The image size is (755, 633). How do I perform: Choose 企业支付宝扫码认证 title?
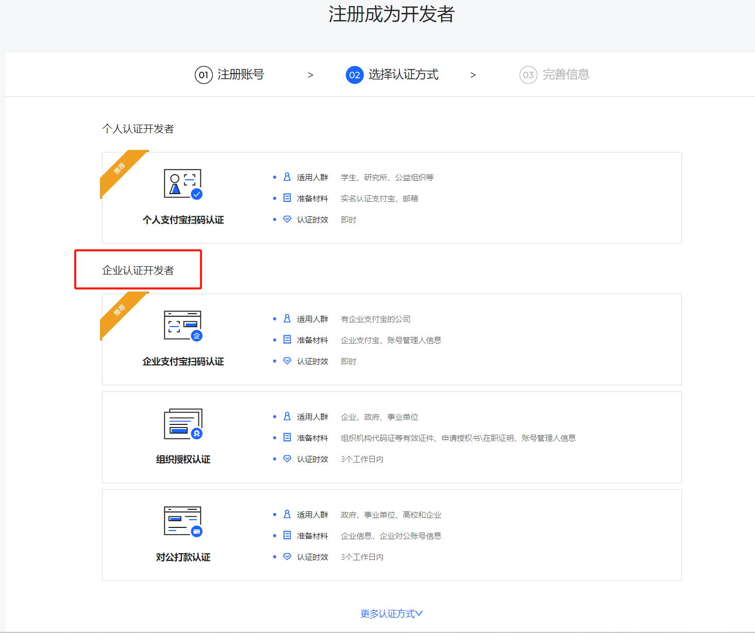(183, 362)
